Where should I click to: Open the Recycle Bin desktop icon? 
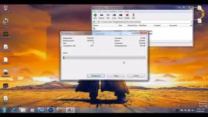[6, 9]
